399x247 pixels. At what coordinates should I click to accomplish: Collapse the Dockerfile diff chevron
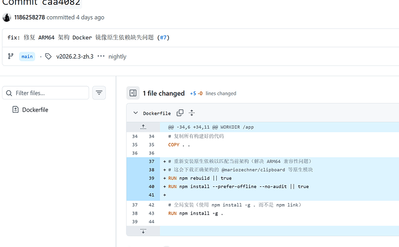pyautogui.click(x=136, y=113)
